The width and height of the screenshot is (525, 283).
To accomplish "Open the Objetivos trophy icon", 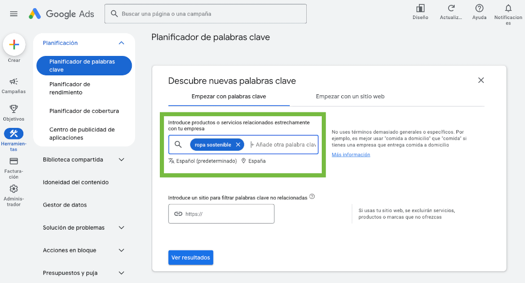I will [x=14, y=109].
